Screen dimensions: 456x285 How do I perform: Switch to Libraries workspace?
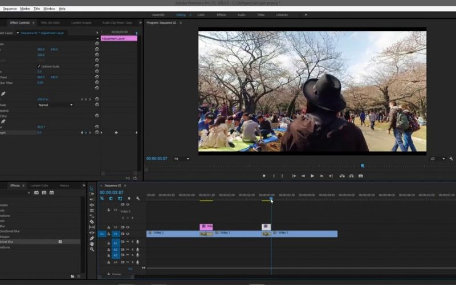(x=282, y=15)
